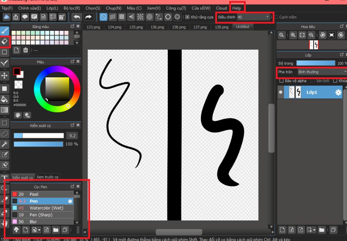This screenshot has height=241, width=347.
Task: Create new layer folder icon
Action: click(x=322, y=230)
